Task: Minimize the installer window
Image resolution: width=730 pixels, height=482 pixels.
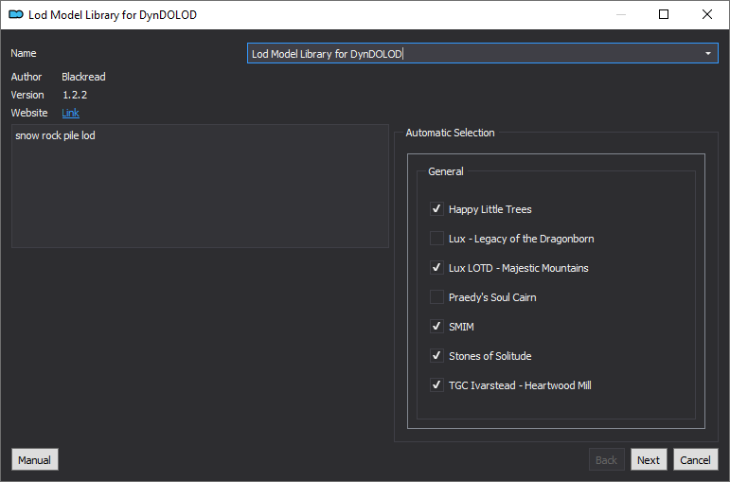Action: click(x=620, y=15)
